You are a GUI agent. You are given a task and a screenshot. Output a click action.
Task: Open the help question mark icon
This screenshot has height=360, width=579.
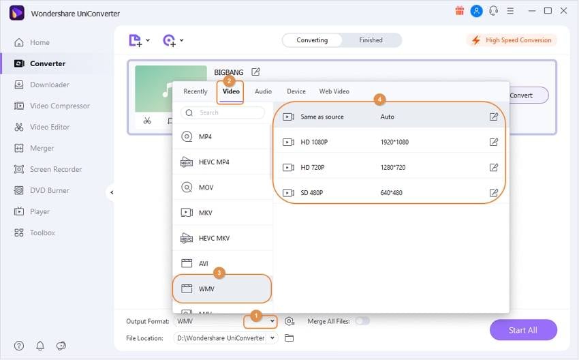pyautogui.click(x=19, y=346)
